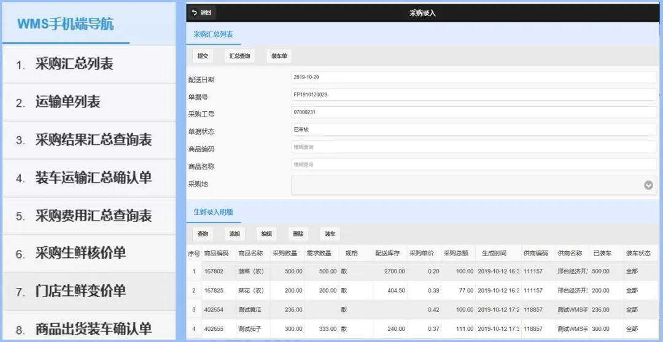Open 采购生鲜核价单 navigation item
This screenshot has height=342, width=663.
click(x=89, y=254)
